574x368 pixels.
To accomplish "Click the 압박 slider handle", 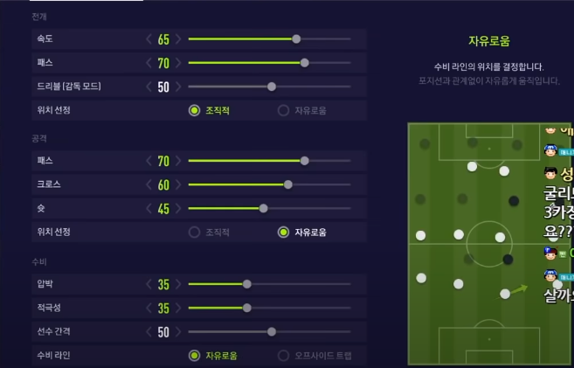I will 247,284.
